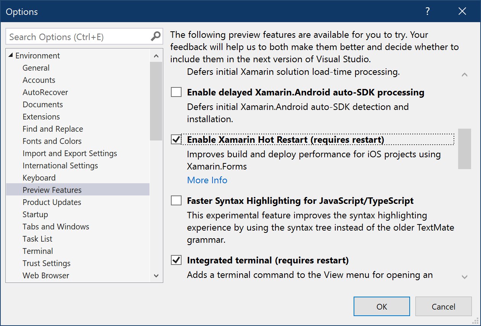481x326 pixels.
Task: Click tree scrollbar down arrow
Action: 156,276
